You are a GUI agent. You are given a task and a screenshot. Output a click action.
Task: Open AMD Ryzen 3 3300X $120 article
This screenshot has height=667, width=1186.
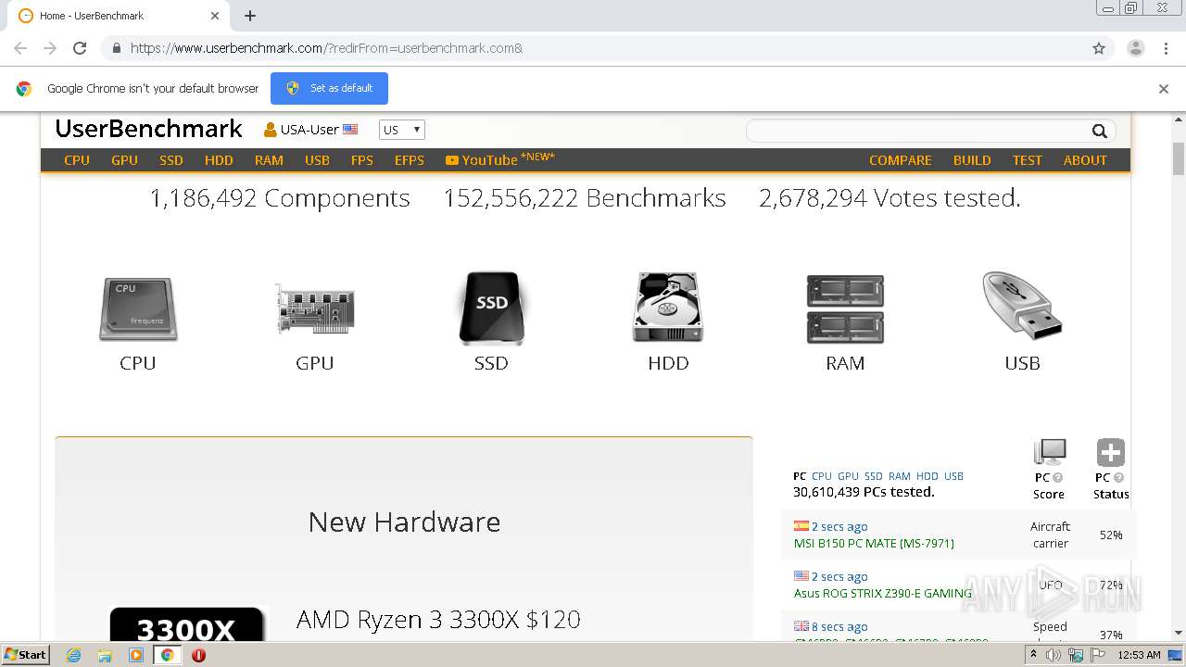[x=438, y=619]
